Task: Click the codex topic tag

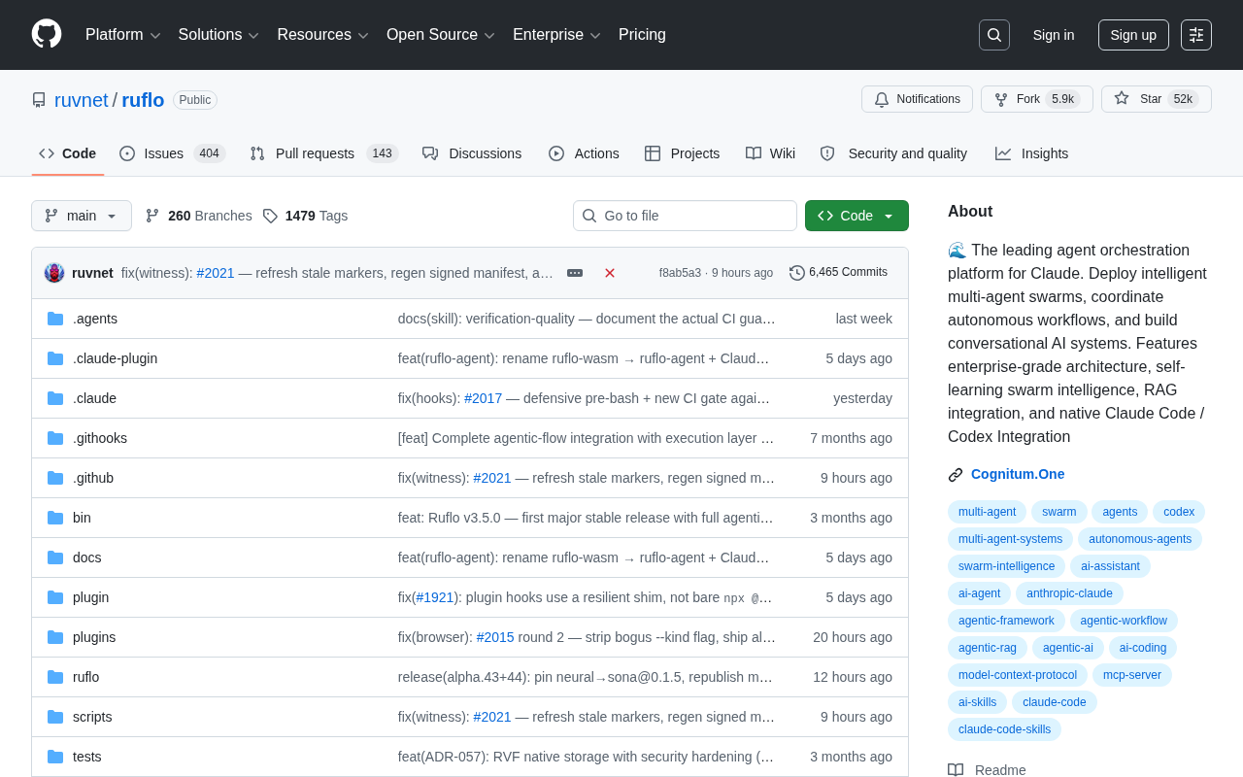Action: [1179, 512]
